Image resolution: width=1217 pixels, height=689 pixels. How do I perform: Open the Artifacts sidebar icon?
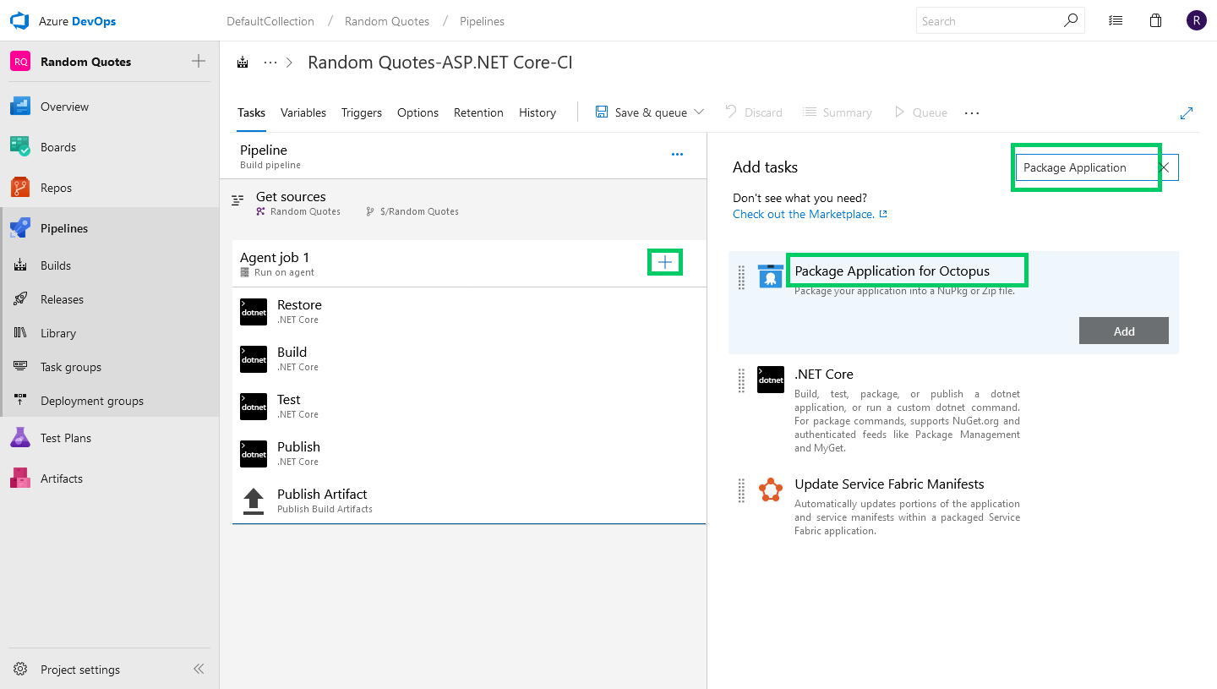(20, 478)
